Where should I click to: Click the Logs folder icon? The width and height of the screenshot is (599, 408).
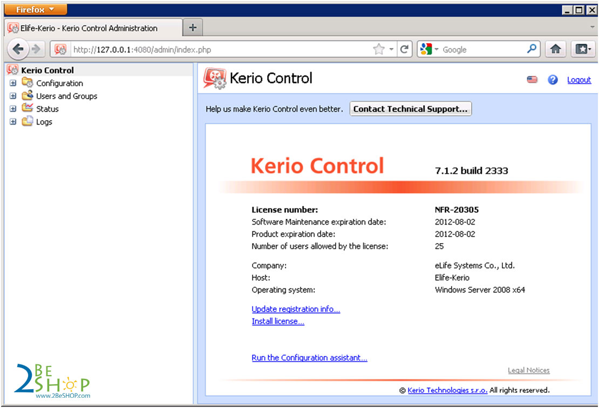coord(27,121)
